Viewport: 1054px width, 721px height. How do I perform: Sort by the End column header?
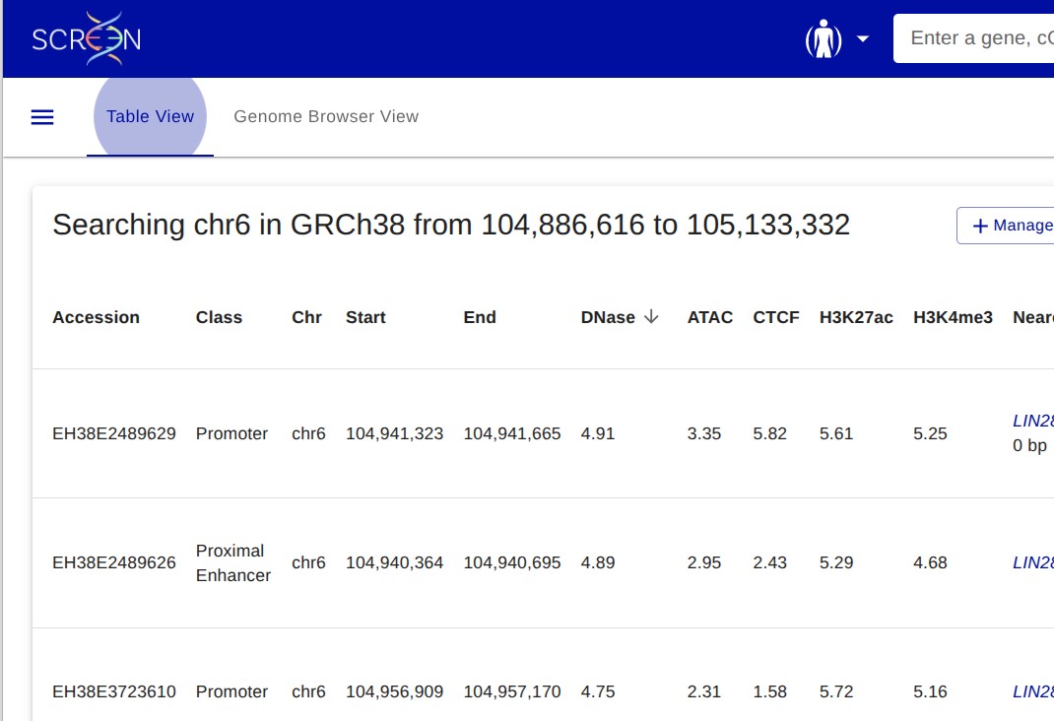(x=480, y=317)
